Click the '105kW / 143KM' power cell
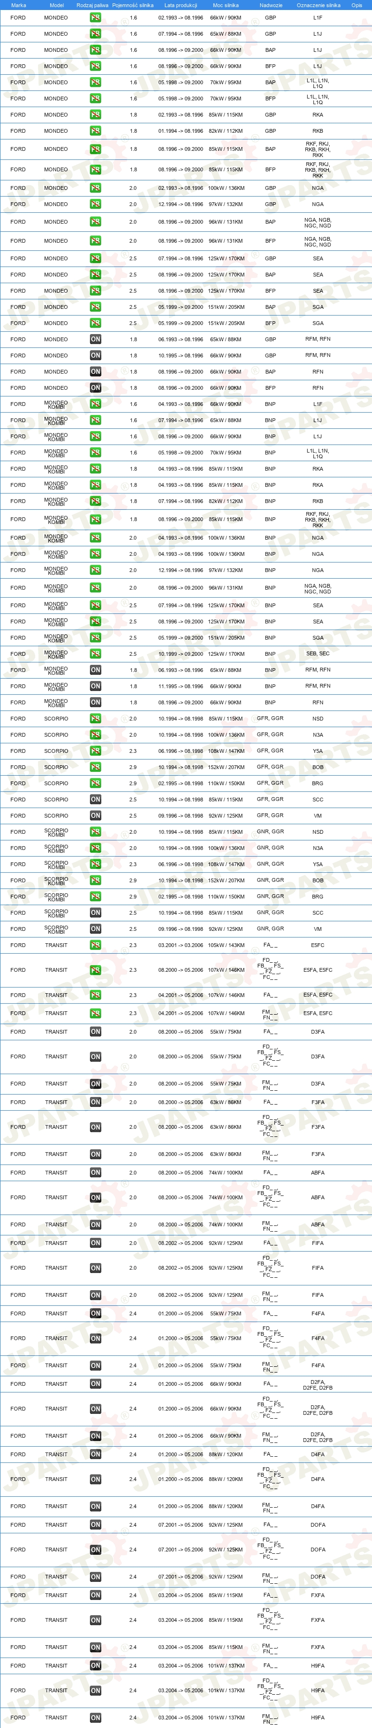The image size is (372, 1728). click(x=226, y=945)
